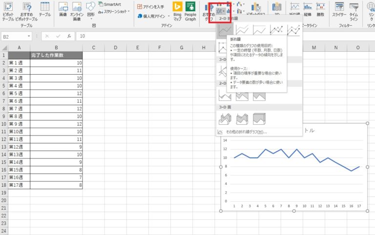Click cell 第17週
This screenshot has height=235, width=375.
[19, 185]
